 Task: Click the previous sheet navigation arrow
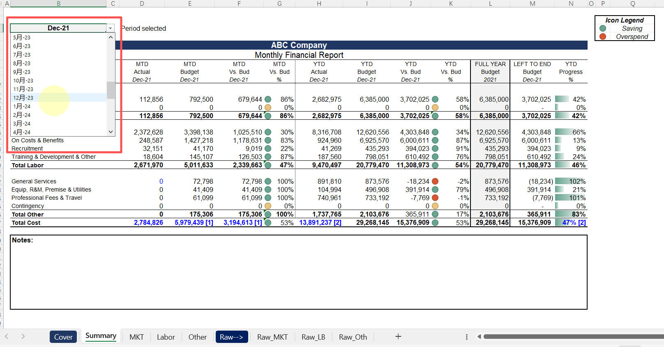[x=7, y=337]
